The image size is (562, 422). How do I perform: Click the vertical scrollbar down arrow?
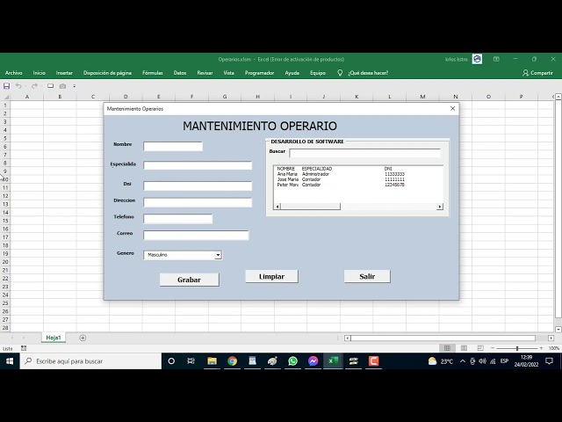[x=558, y=330]
